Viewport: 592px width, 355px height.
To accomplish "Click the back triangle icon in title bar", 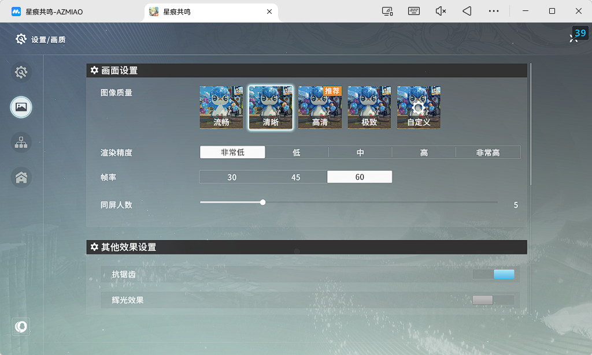I will point(467,12).
